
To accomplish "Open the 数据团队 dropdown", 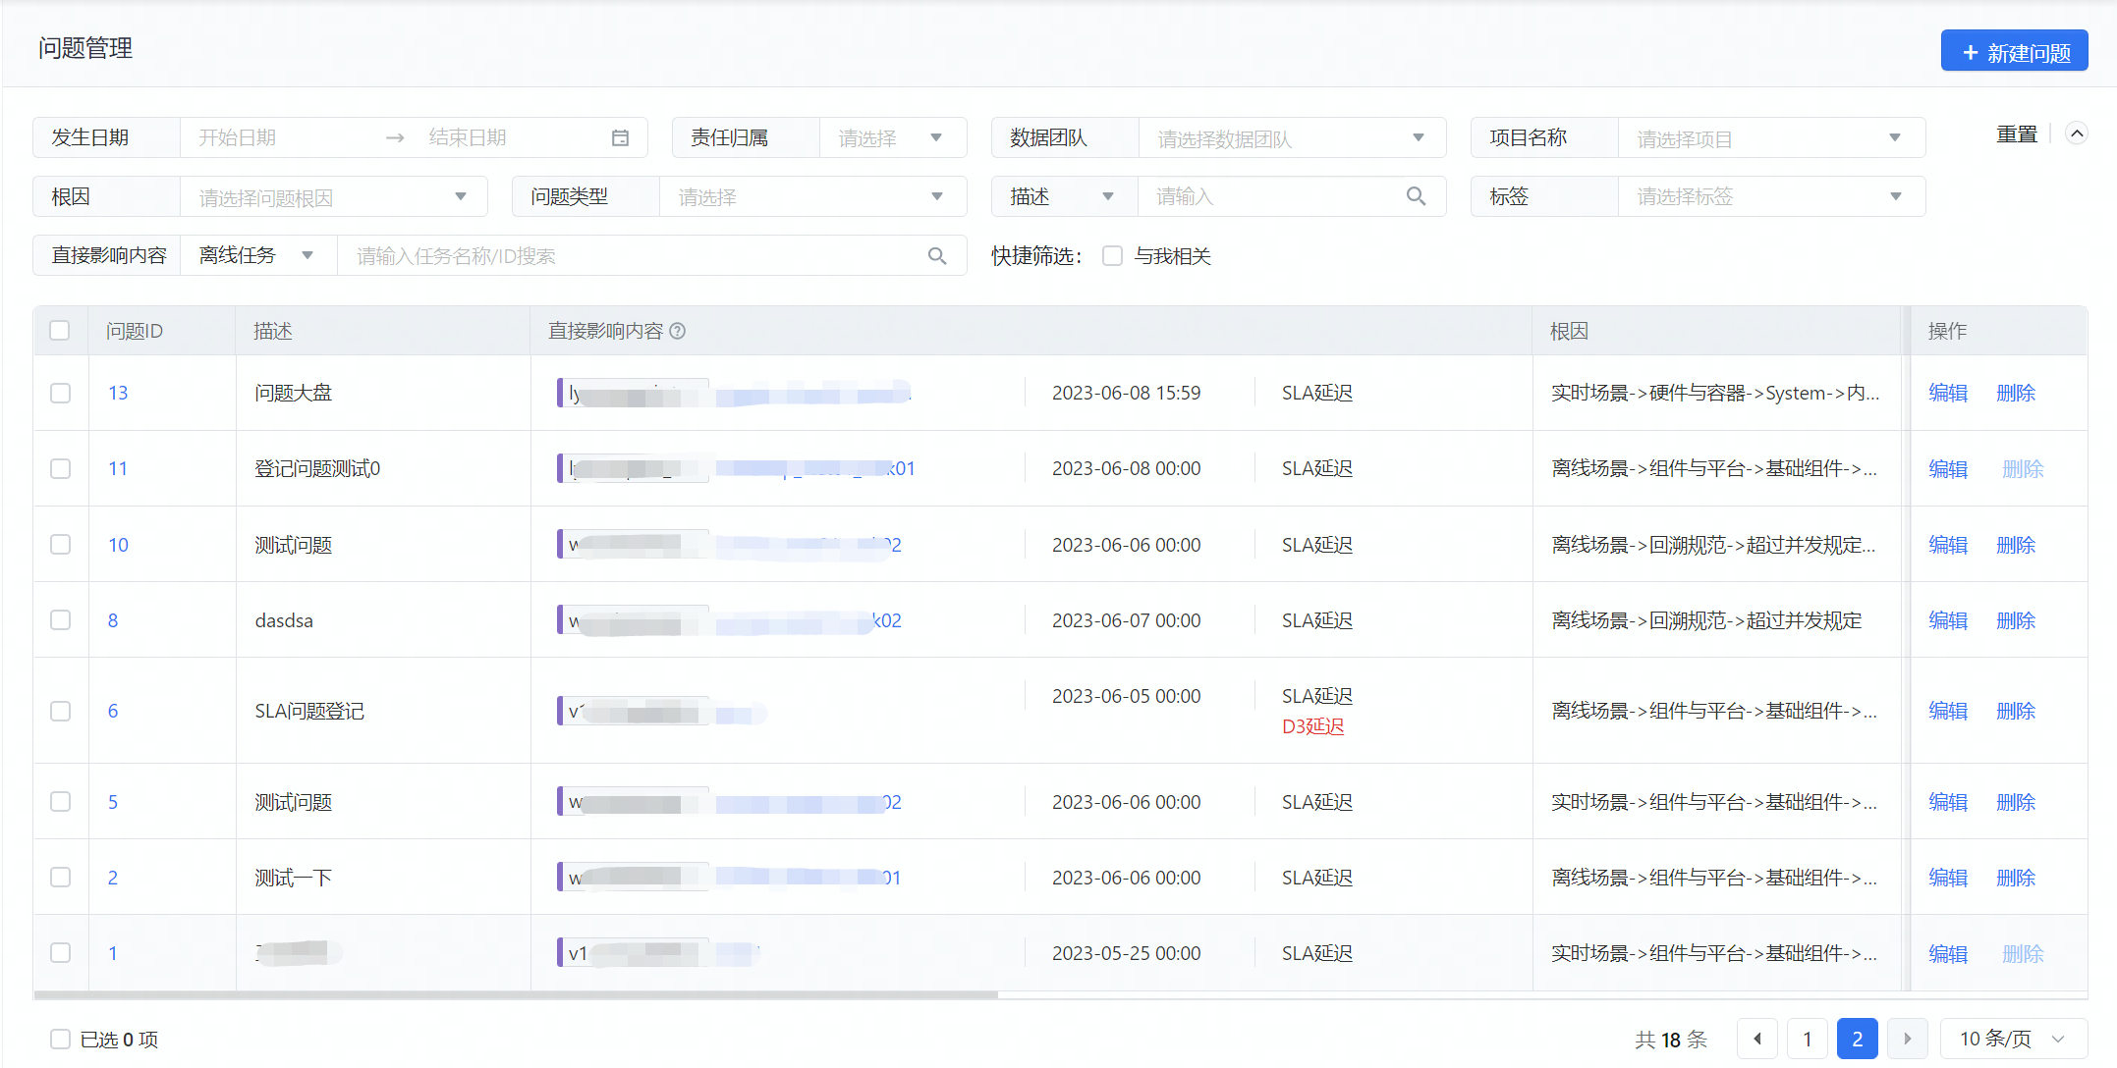I will click(x=1292, y=137).
